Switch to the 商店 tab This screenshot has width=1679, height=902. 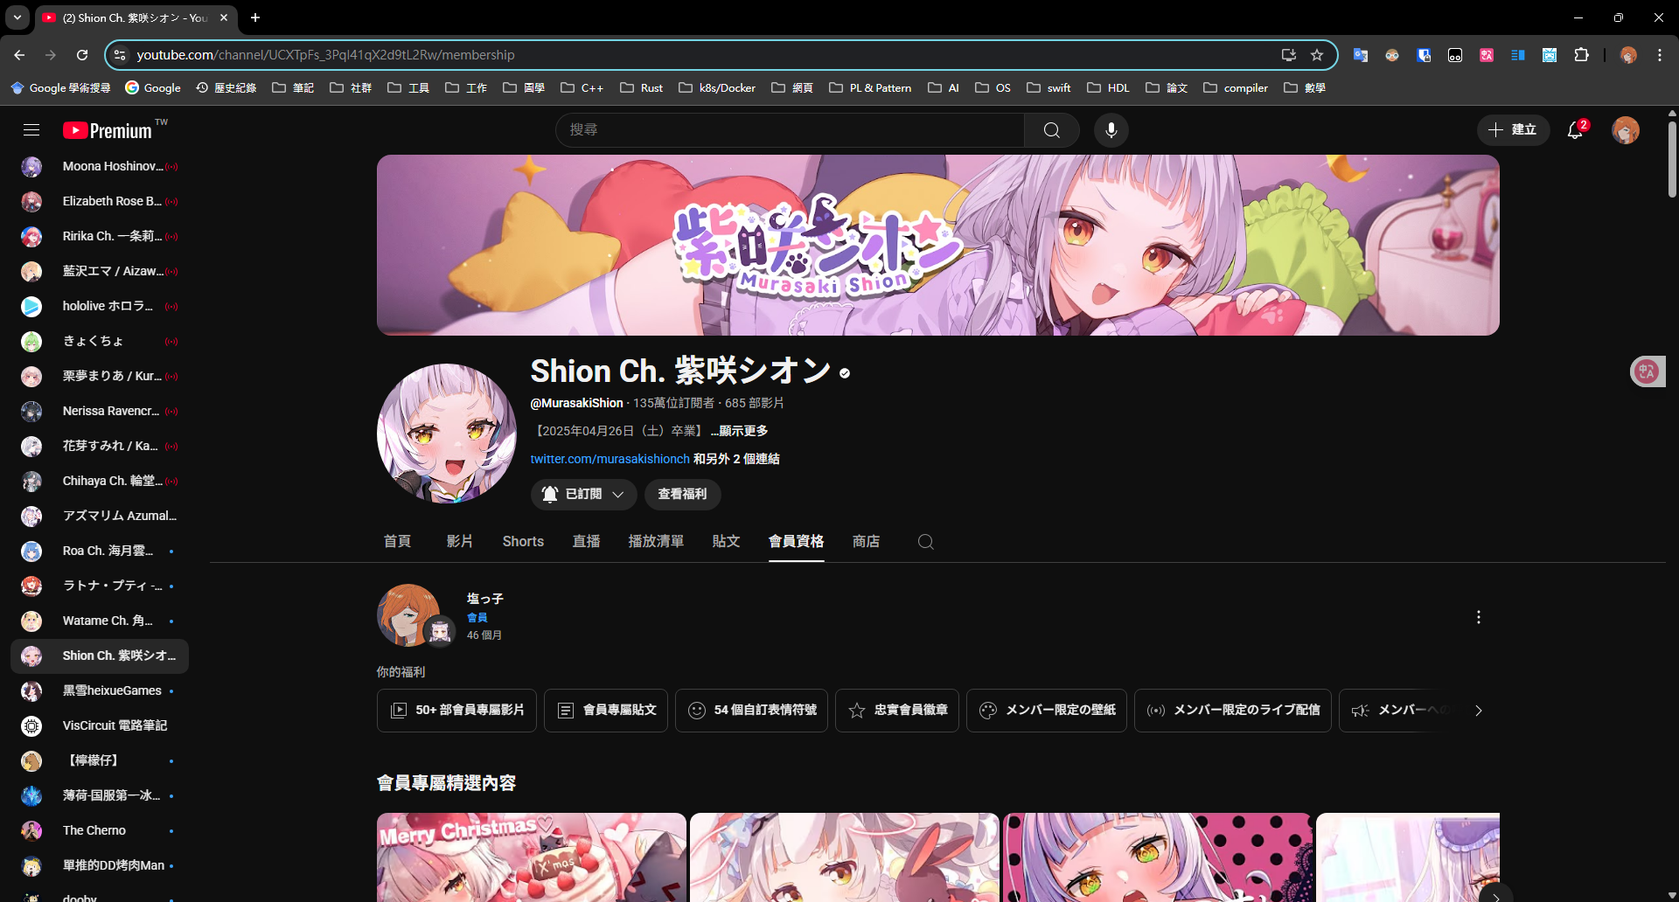click(x=866, y=542)
